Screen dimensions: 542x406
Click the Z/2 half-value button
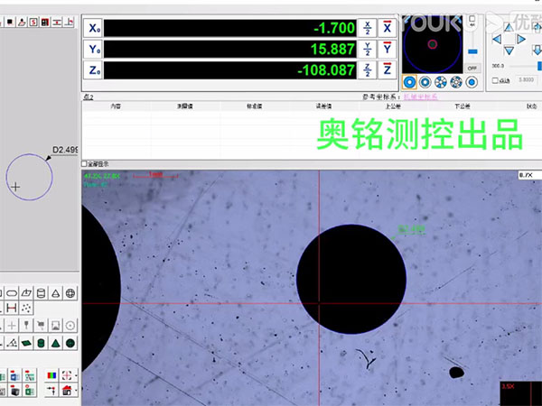pyautogui.click(x=367, y=69)
